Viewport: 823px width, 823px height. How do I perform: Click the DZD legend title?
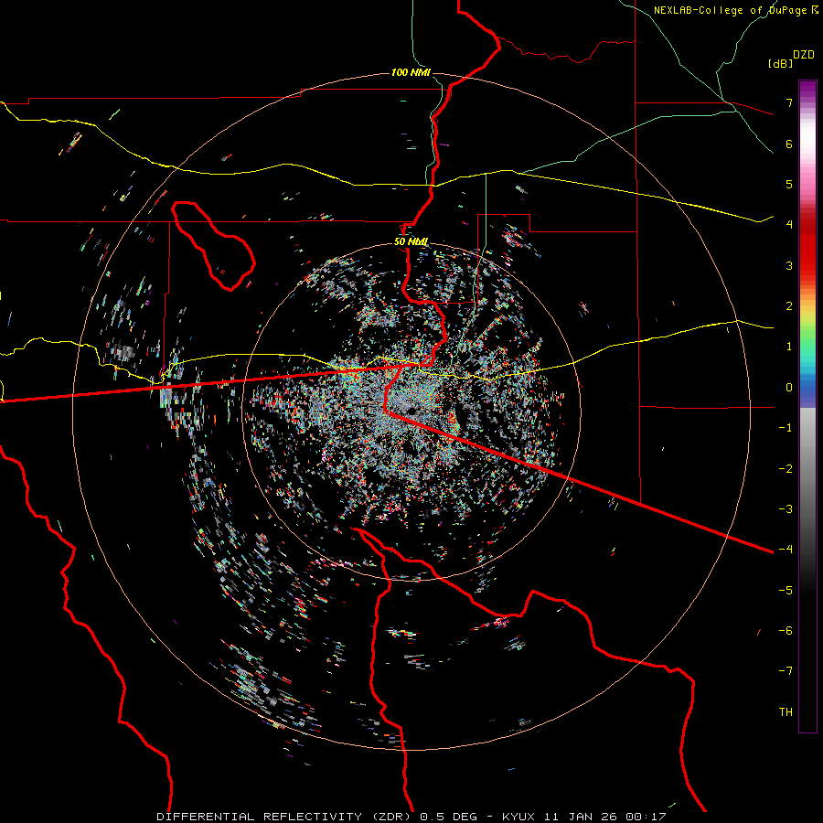[x=804, y=55]
